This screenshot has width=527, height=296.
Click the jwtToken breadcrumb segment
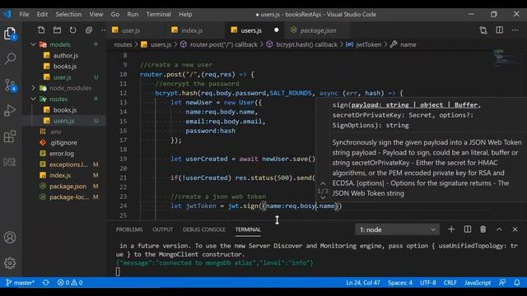[x=368, y=44]
